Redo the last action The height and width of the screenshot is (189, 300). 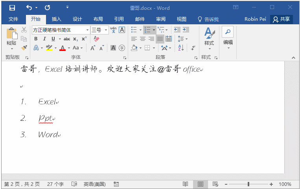pos(48,7)
